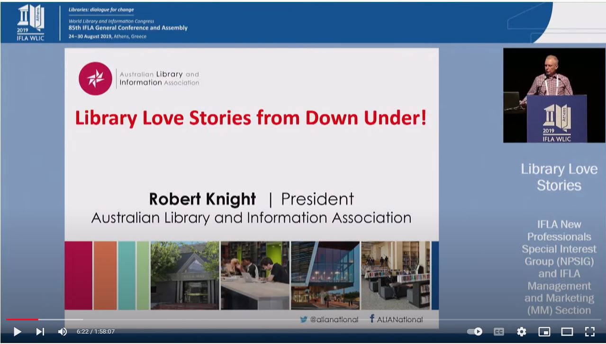Mute the video using the speaker icon
606x344 pixels.
(62, 332)
